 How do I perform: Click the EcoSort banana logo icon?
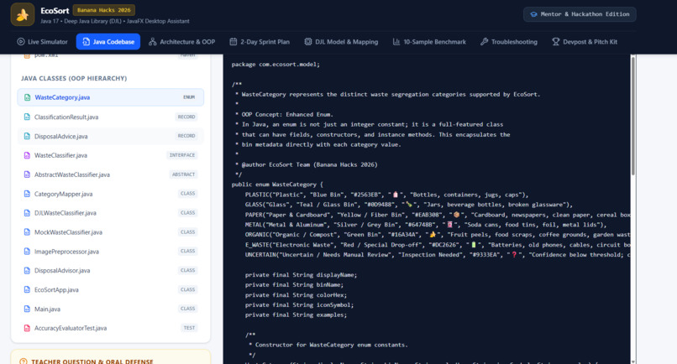23,14
